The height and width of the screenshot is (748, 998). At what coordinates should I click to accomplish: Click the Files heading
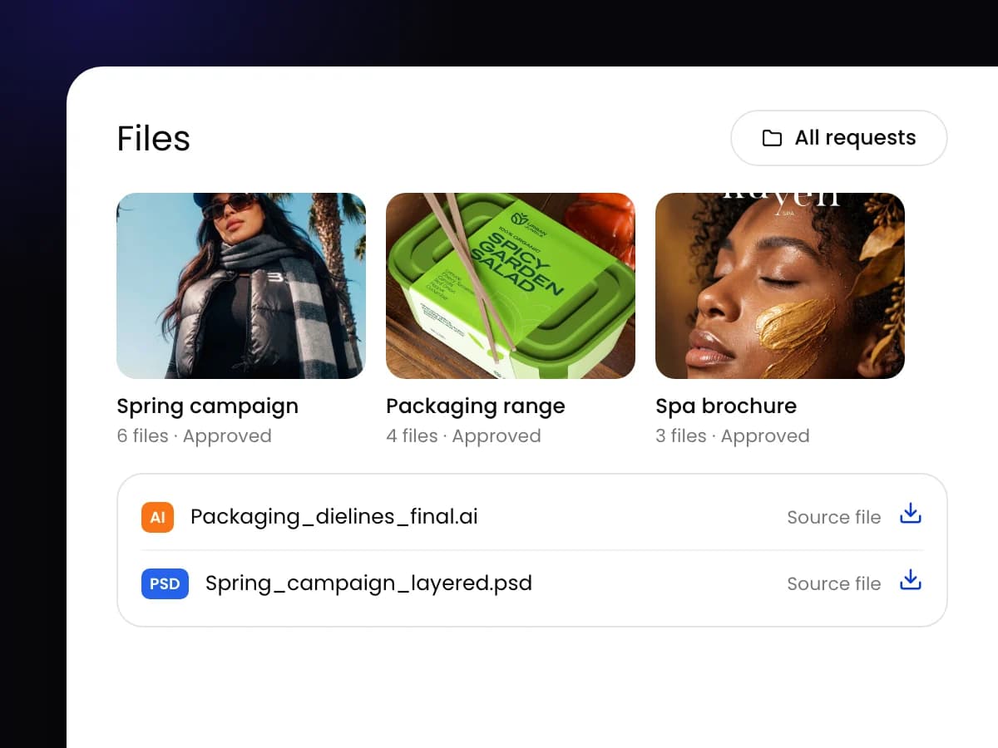point(153,138)
